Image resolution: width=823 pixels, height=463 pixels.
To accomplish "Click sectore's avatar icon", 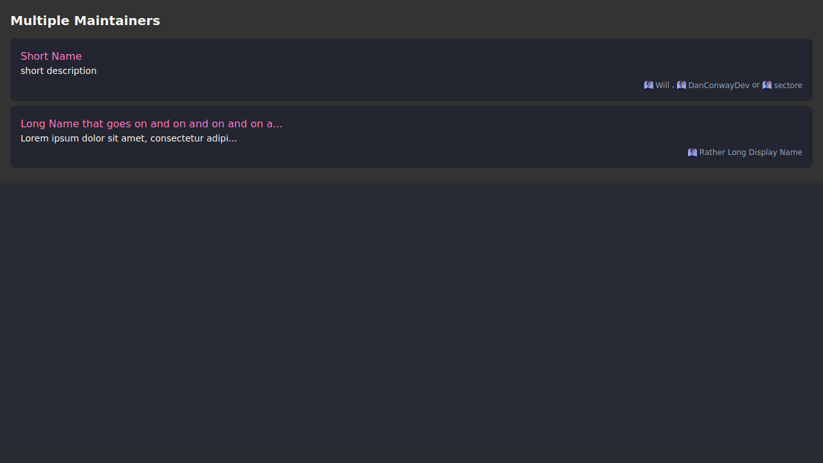I will [766, 85].
